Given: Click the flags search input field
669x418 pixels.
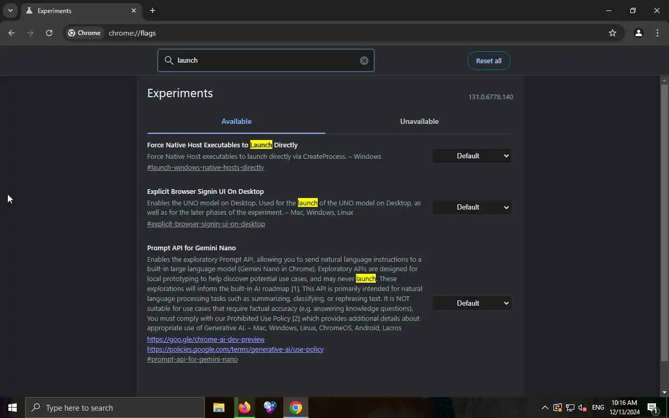Looking at the screenshot, I should point(266,61).
